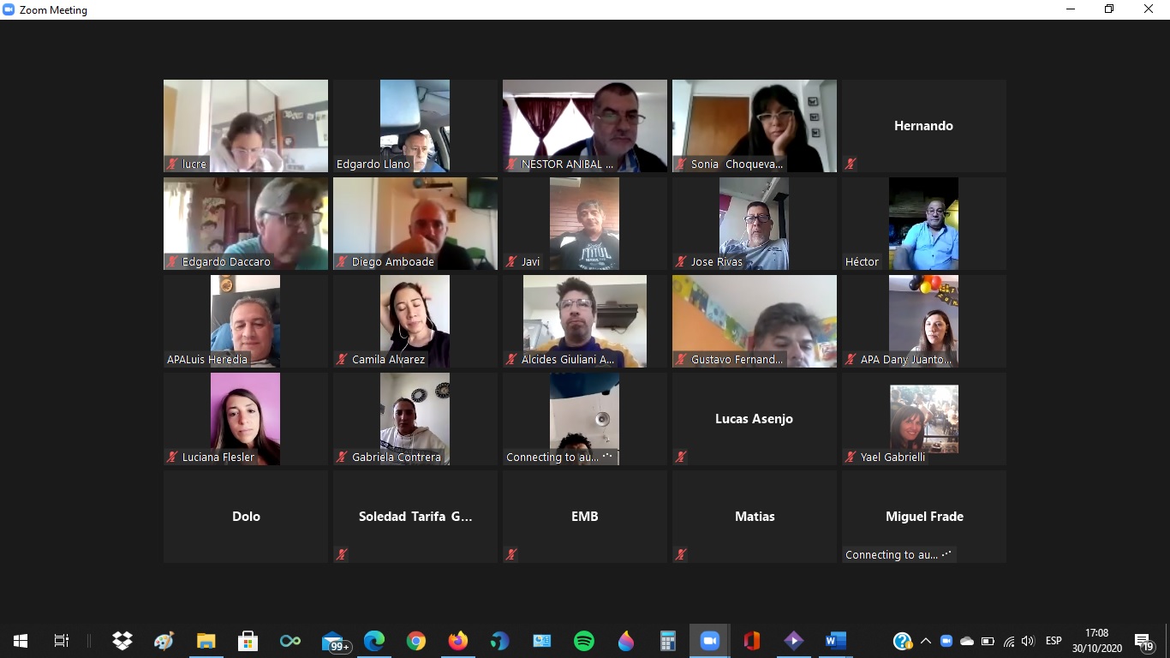Open clock and calendar showing 17:08

(1097, 641)
